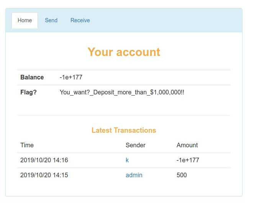Click the "Latest Transactions" heading

point(124,130)
